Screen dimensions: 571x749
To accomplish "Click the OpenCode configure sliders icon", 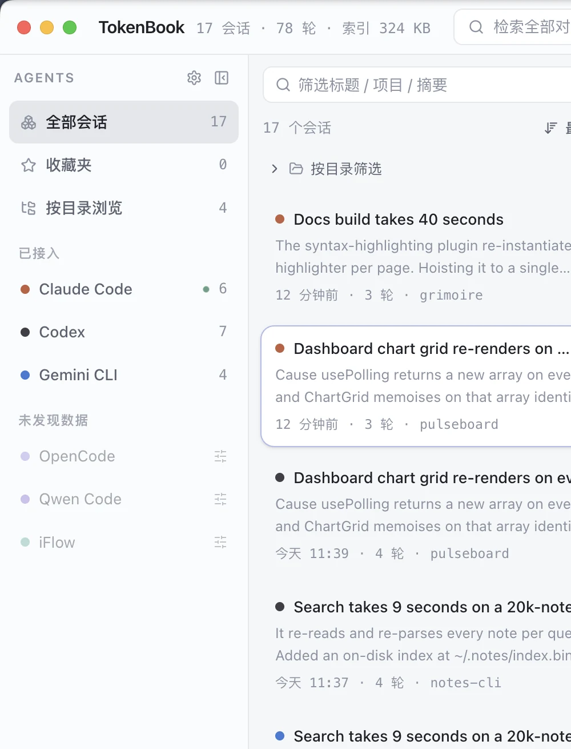I will click(220, 456).
